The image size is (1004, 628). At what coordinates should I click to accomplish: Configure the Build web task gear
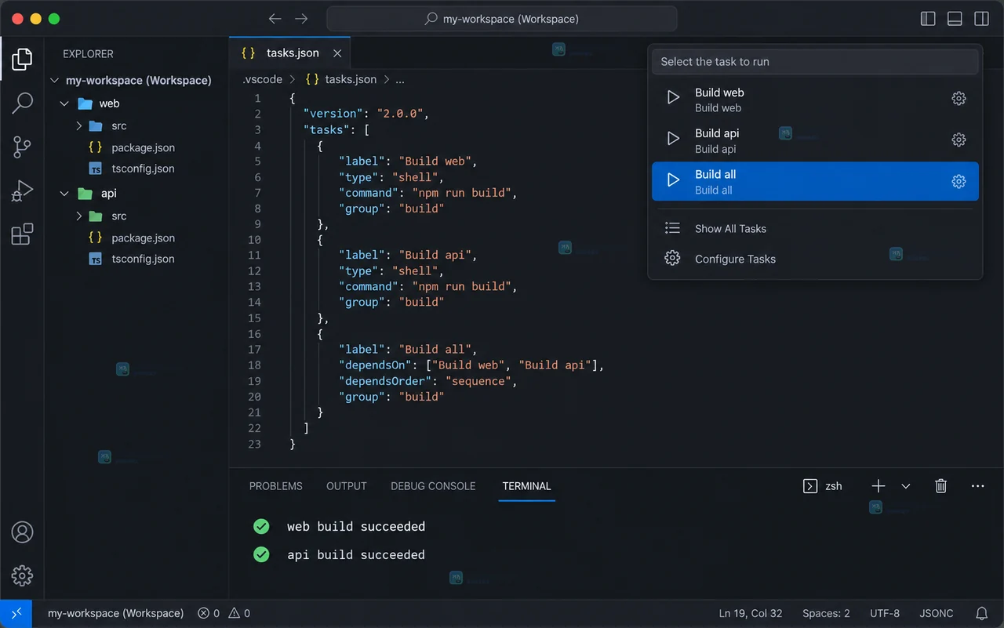959,99
